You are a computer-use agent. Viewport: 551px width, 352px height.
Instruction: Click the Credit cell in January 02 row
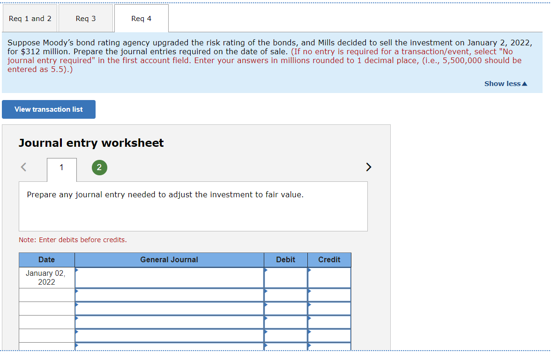click(329, 278)
